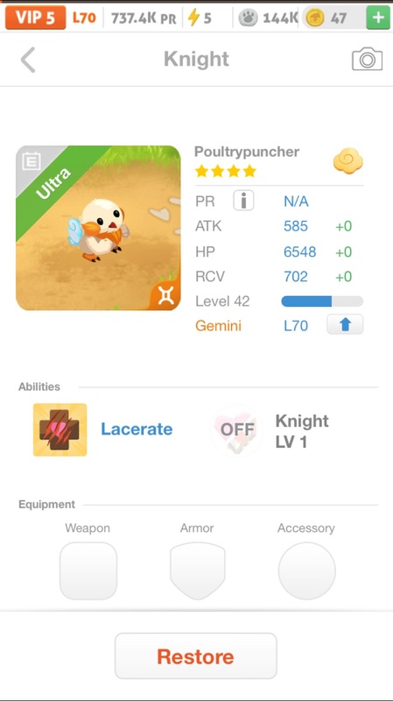Viewport: 393px width, 701px height.
Task: Open the PR info icon
Action: point(243,201)
